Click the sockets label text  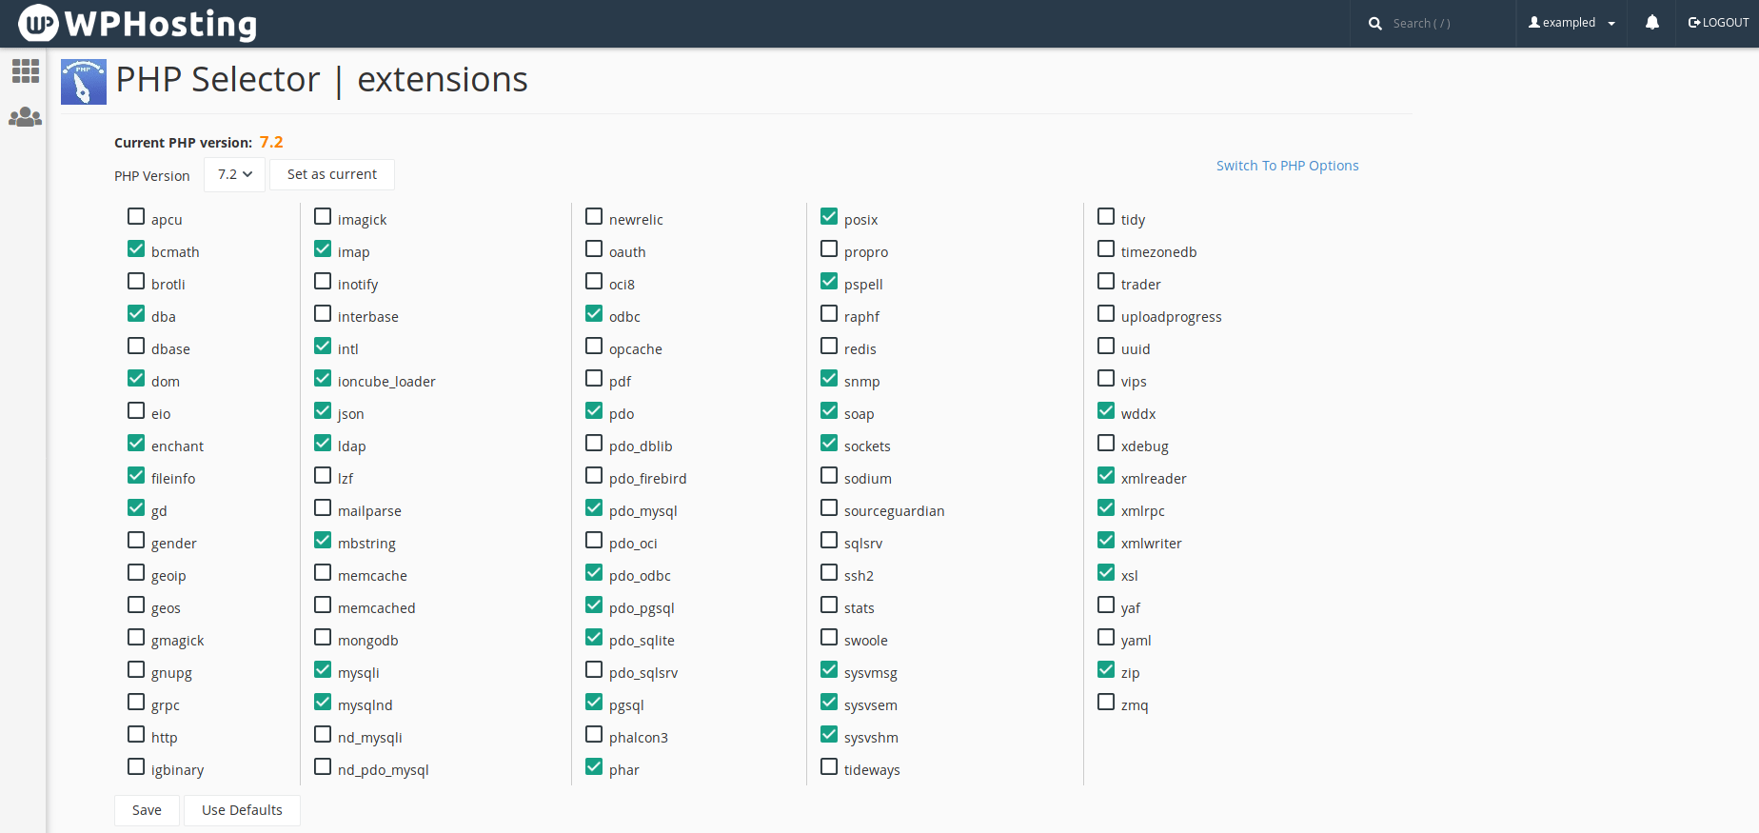pyautogui.click(x=867, y=446)
